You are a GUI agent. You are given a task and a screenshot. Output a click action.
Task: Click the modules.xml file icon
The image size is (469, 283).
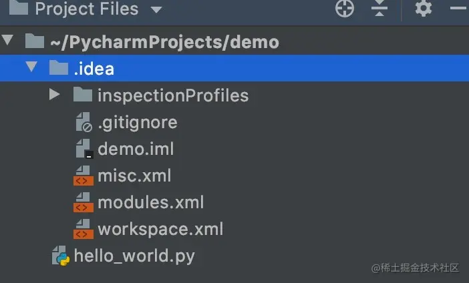[84, 202]
